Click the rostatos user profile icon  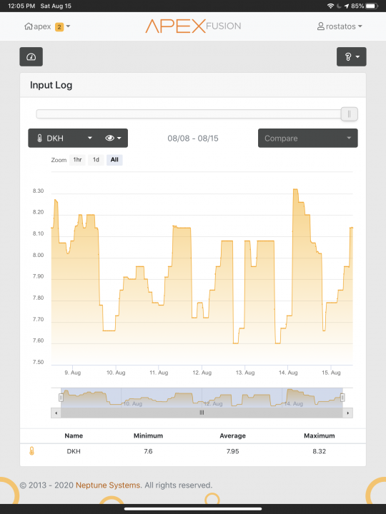pyautogui.click(x=321, y=26)
